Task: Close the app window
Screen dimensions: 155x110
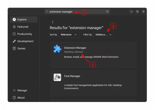Action: click(x=143, y=12)
